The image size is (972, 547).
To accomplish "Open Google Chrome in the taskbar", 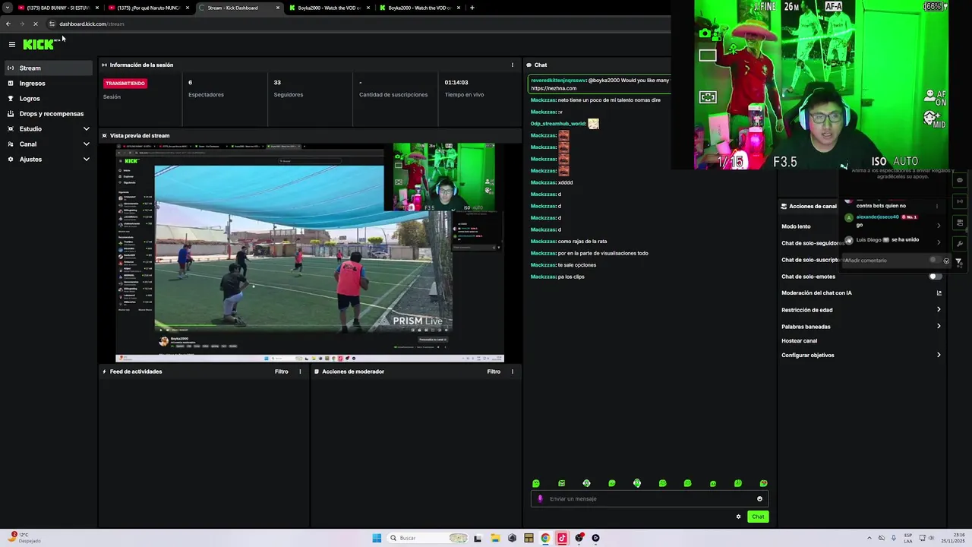I will tap(545, 538).
